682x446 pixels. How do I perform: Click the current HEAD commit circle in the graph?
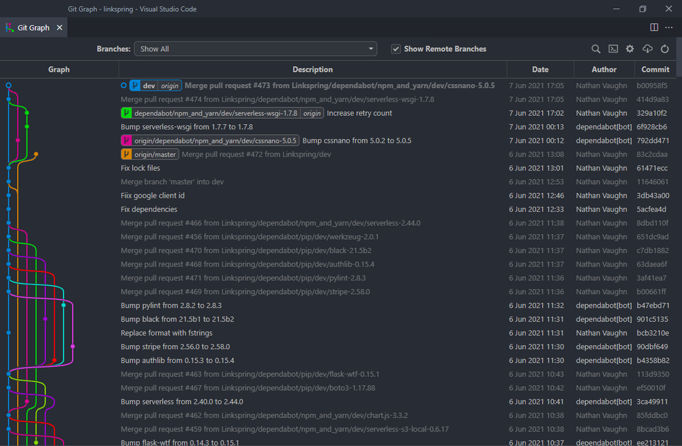[x=8, y=86]
